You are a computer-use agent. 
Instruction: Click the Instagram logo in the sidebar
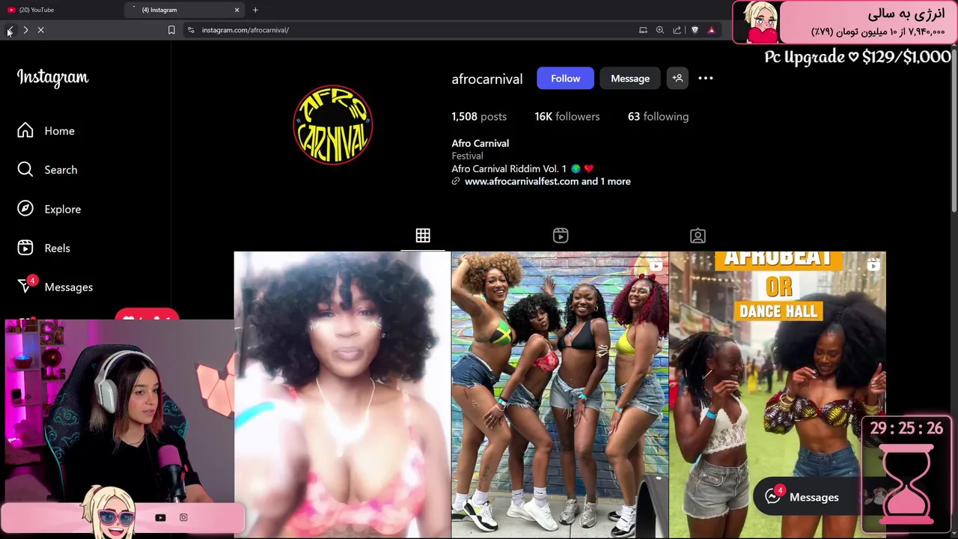click(x=52, y=77)
